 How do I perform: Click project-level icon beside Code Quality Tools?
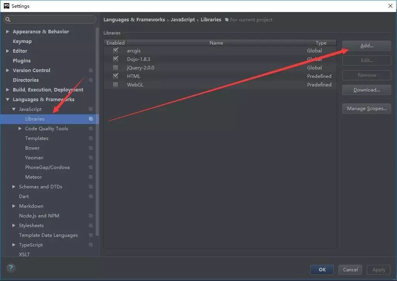tap(91, 129)
